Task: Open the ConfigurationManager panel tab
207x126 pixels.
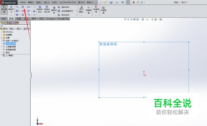Action: coord(10,23)
